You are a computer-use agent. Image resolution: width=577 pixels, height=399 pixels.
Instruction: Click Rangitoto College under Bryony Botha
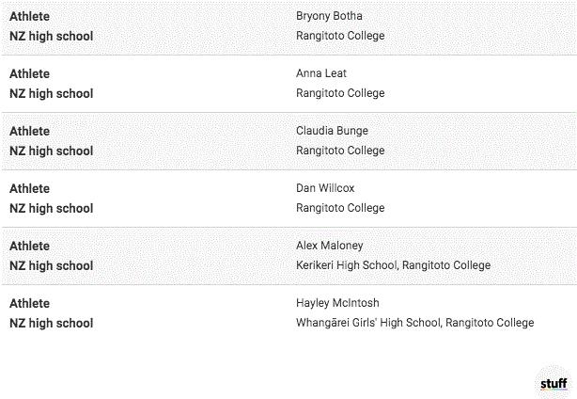[x=340, y=36]
